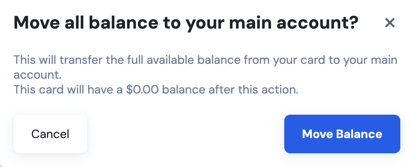
Task: Activate the primary Move Balance action
Action: (342, 134)
